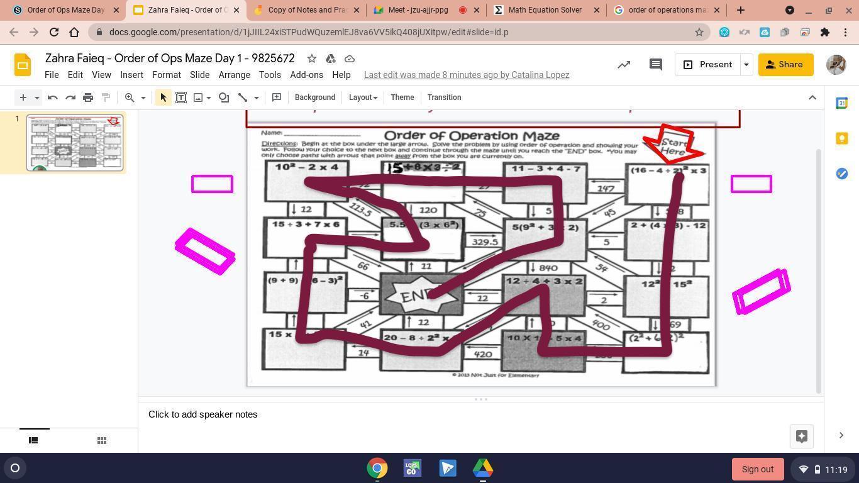859x483 pixels.
Task: Switch to filmstrip view
Action: pos(34,440)
